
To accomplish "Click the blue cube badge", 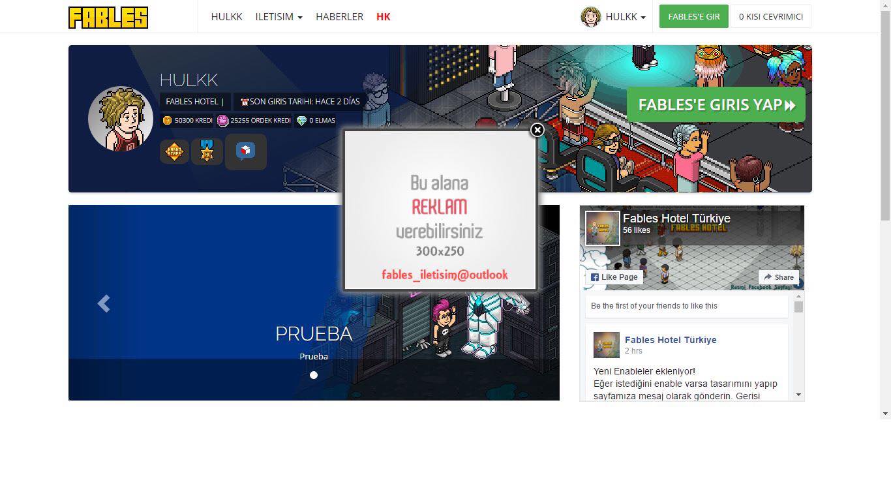I will coord(245,151).
